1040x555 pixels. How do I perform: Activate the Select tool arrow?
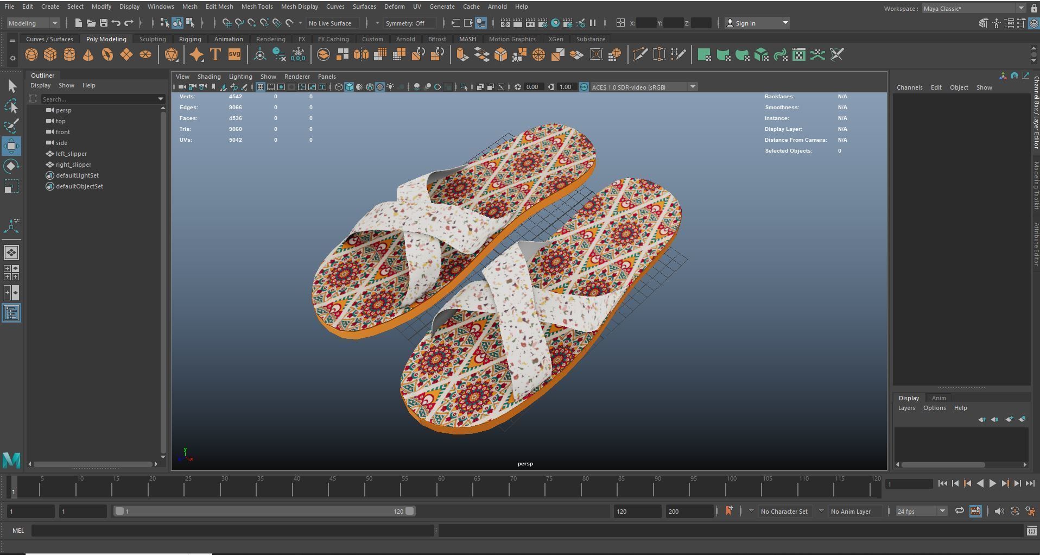pyautogui.click(x=11, y=86)
